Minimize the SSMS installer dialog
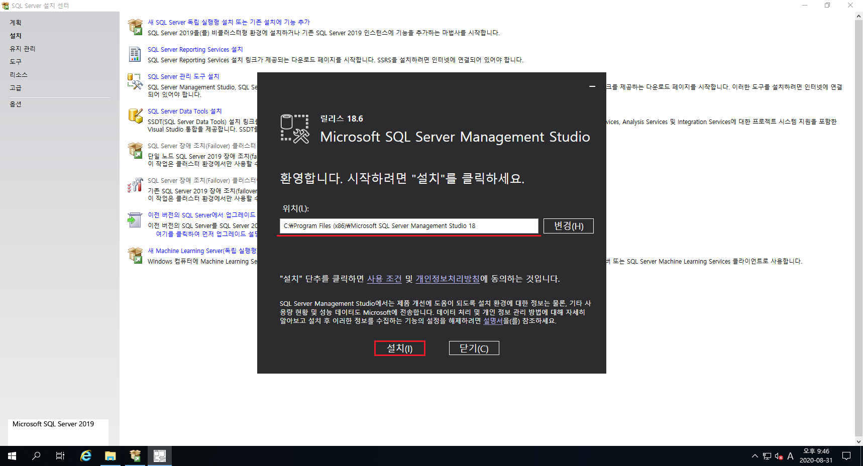Image resolution: width=863 pixels, height=466 pixels. point(592,86)
